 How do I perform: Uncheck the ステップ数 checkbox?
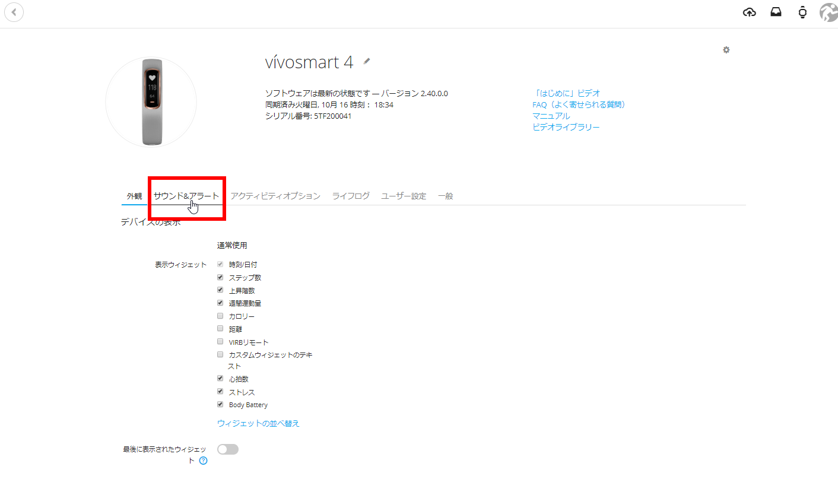click(220, 277)
